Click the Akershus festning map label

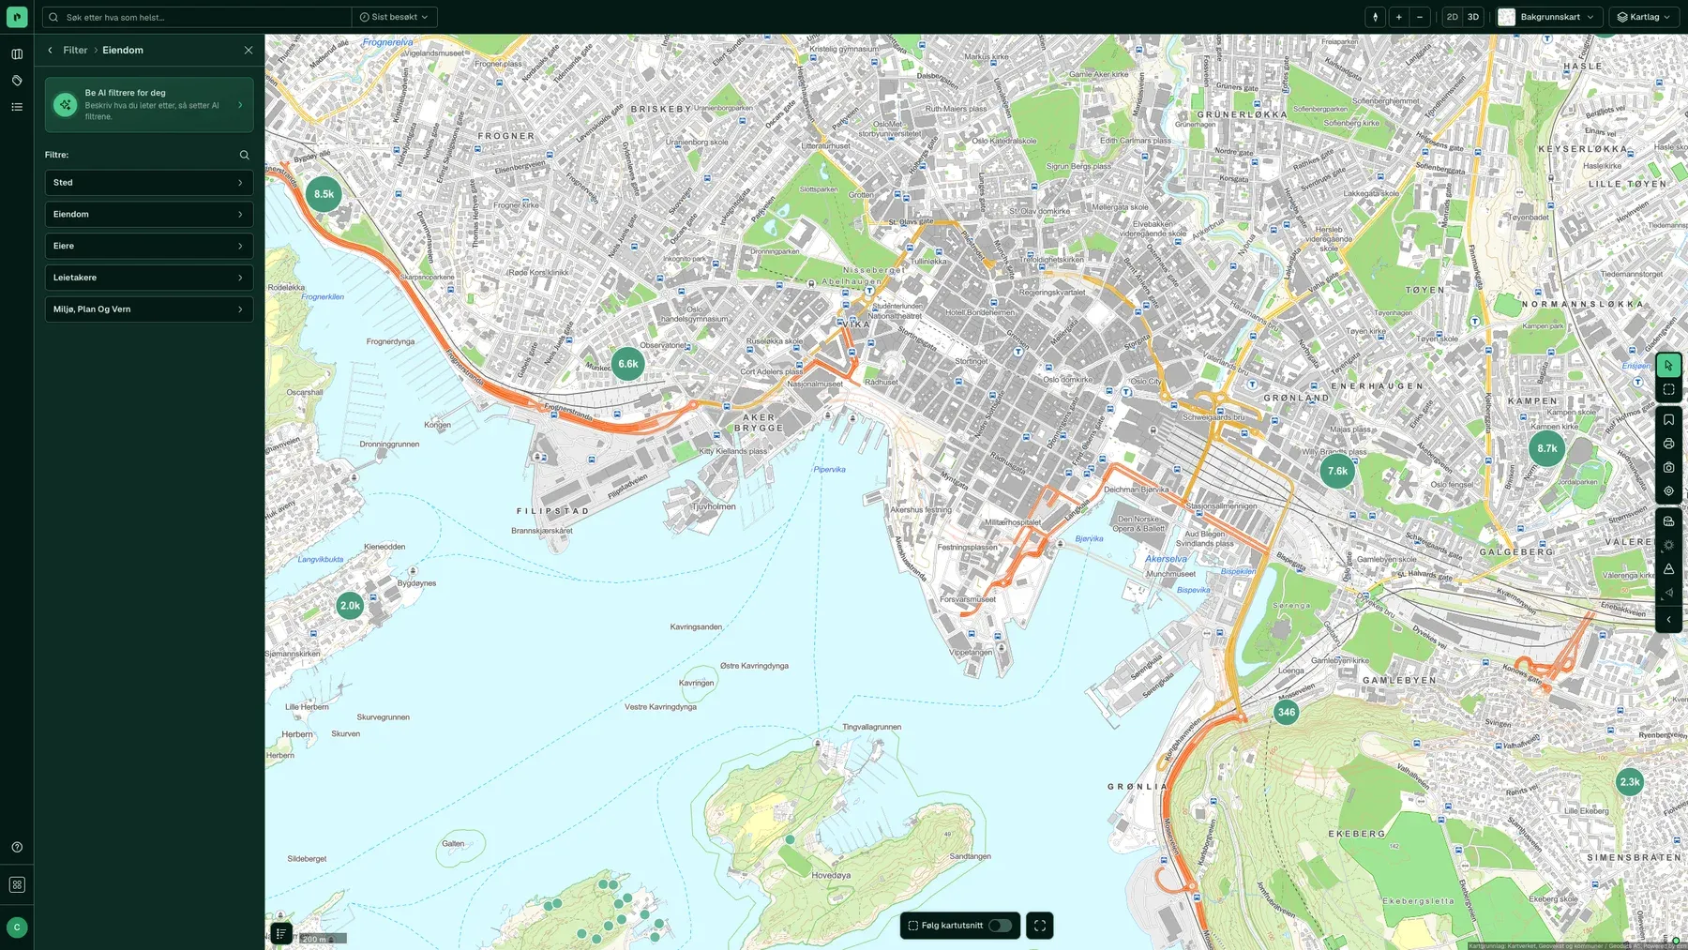[x=921, y=510]
